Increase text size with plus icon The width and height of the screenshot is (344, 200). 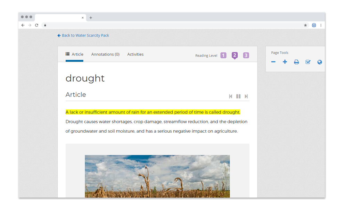click(285, 62)
